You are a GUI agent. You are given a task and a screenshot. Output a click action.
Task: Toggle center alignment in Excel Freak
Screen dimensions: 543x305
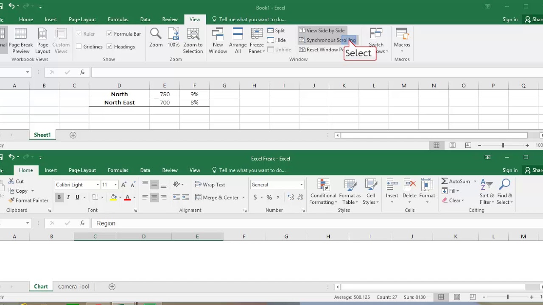tap(154, 197)
